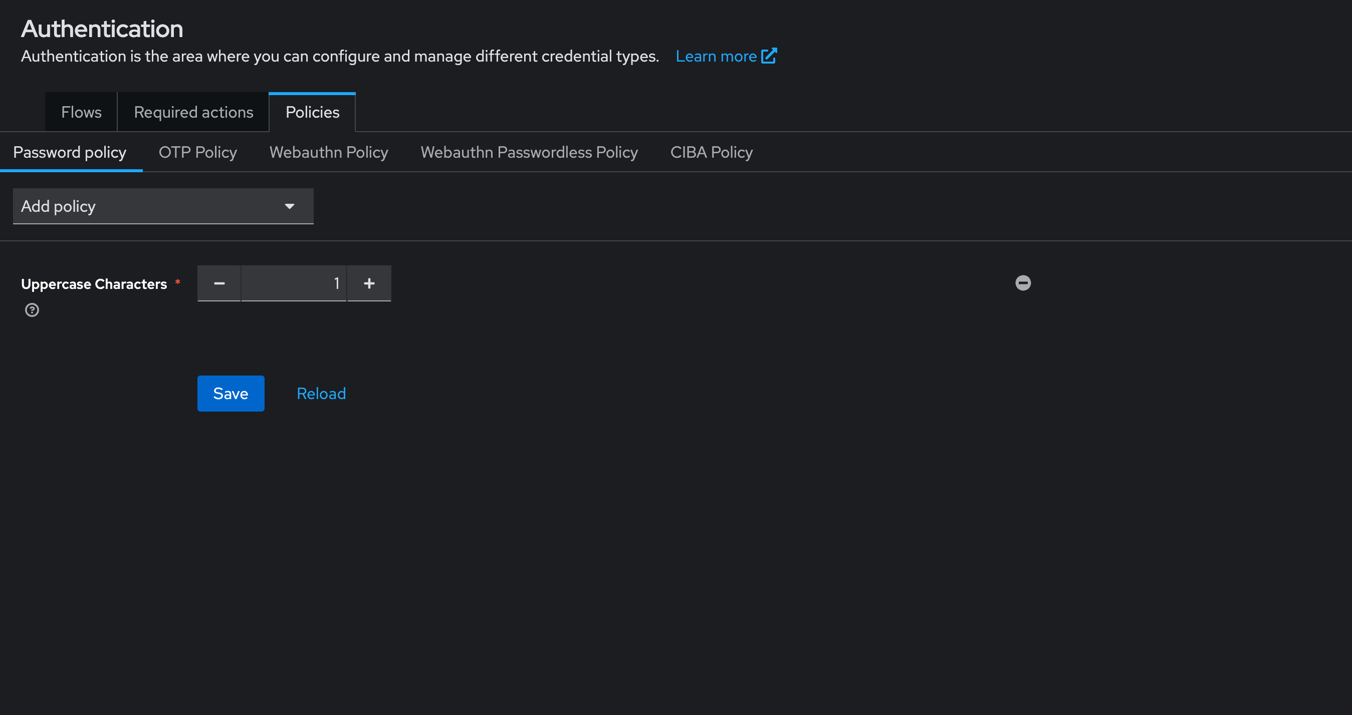Select the Policies tab
The height and width of the screenshot is (715, 1352).
click(312, 112)
